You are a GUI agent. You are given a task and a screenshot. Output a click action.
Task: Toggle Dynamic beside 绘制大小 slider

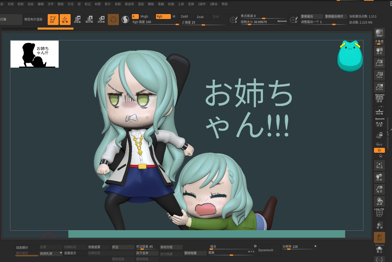pyautogui.click(x=282, y=21)
